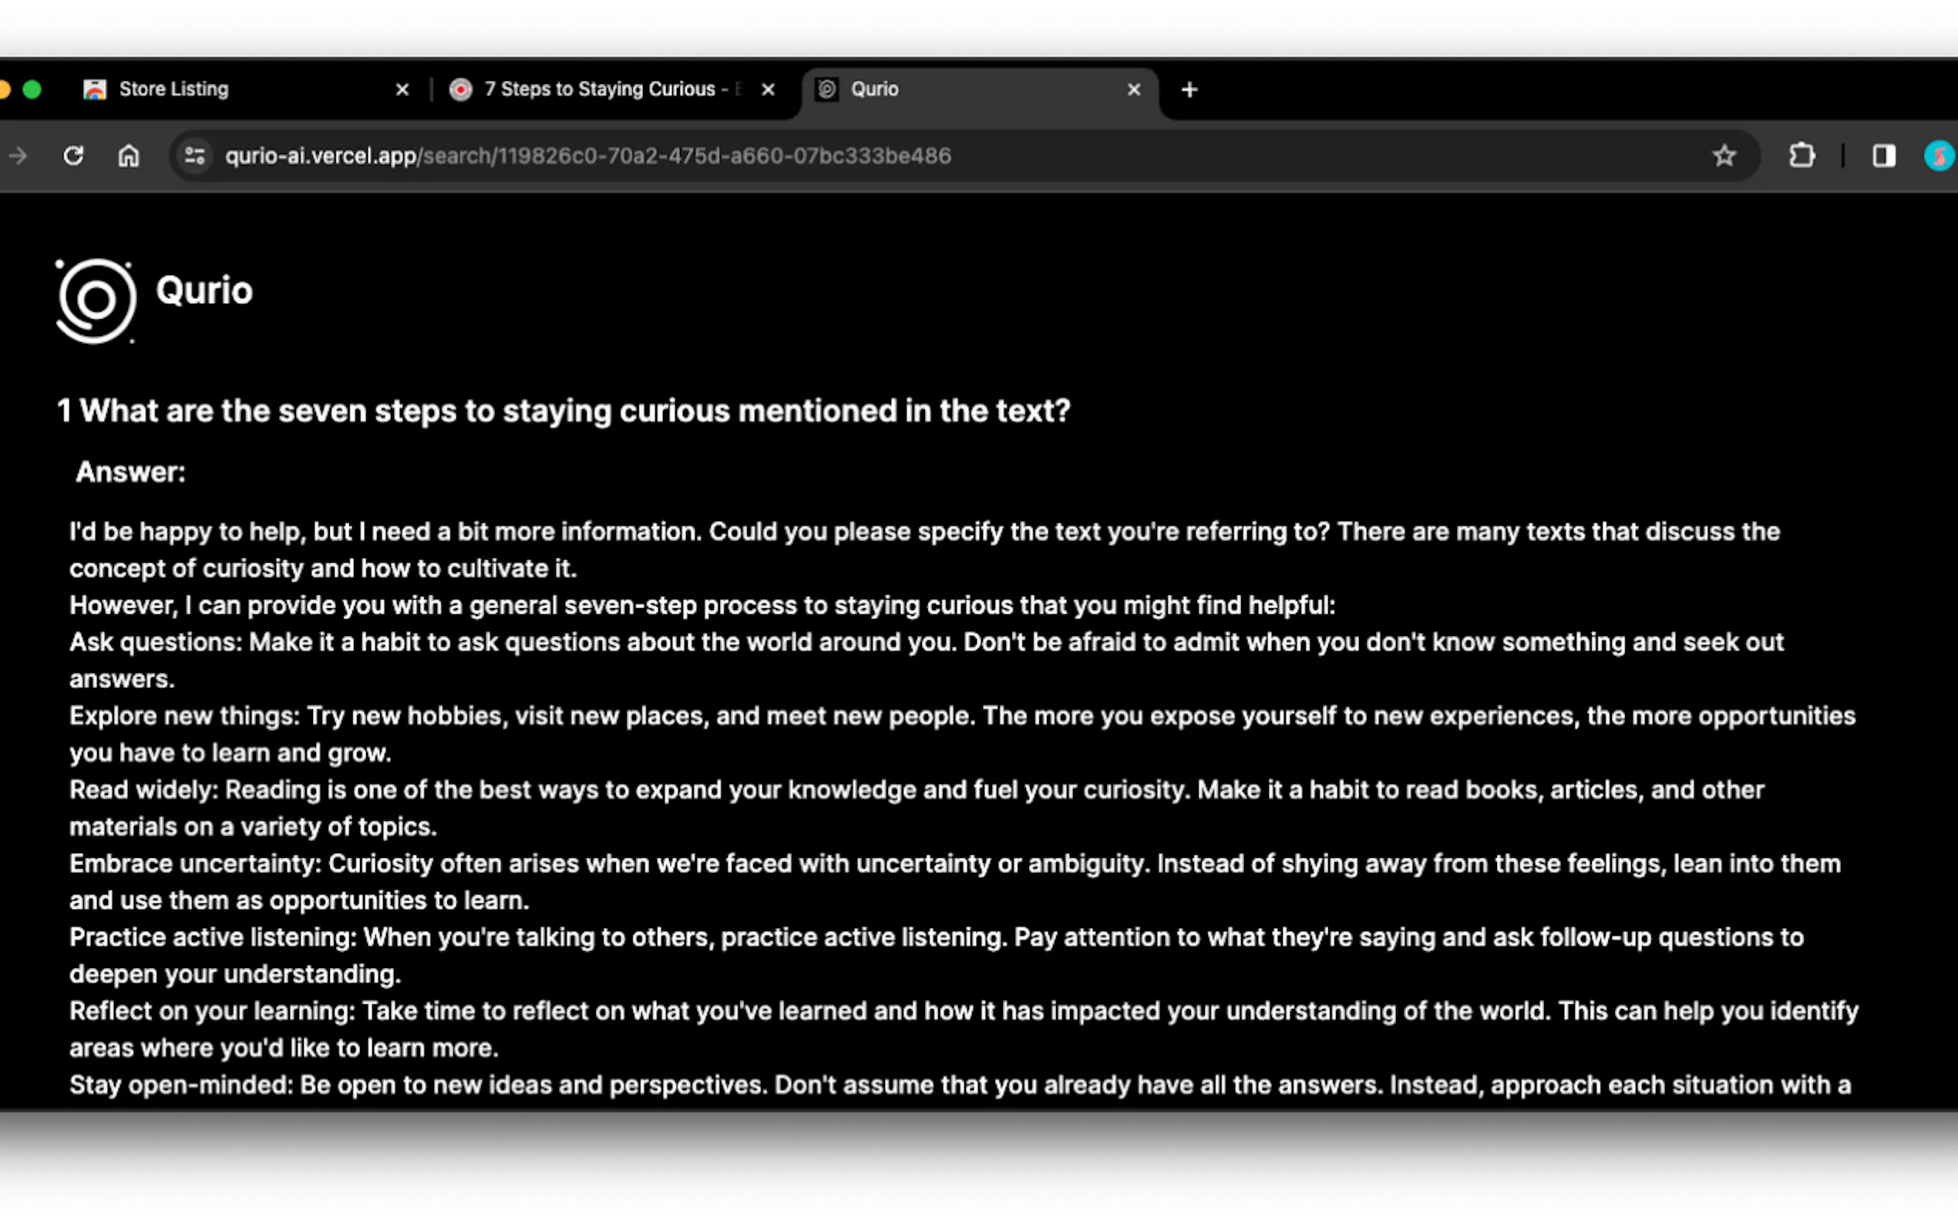Go to the browser home page icon
This screenshot has height=1224, width=1958.
point(129,156)
